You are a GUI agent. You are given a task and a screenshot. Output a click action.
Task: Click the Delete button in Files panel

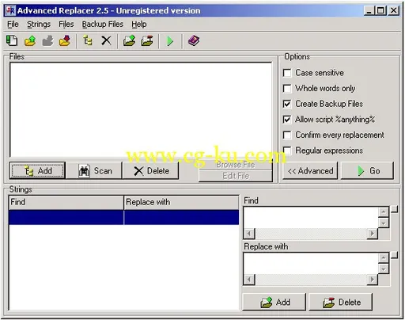tap(151, 171)
